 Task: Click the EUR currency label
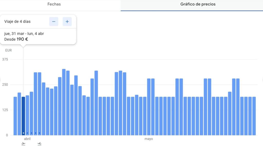point(8,50)
